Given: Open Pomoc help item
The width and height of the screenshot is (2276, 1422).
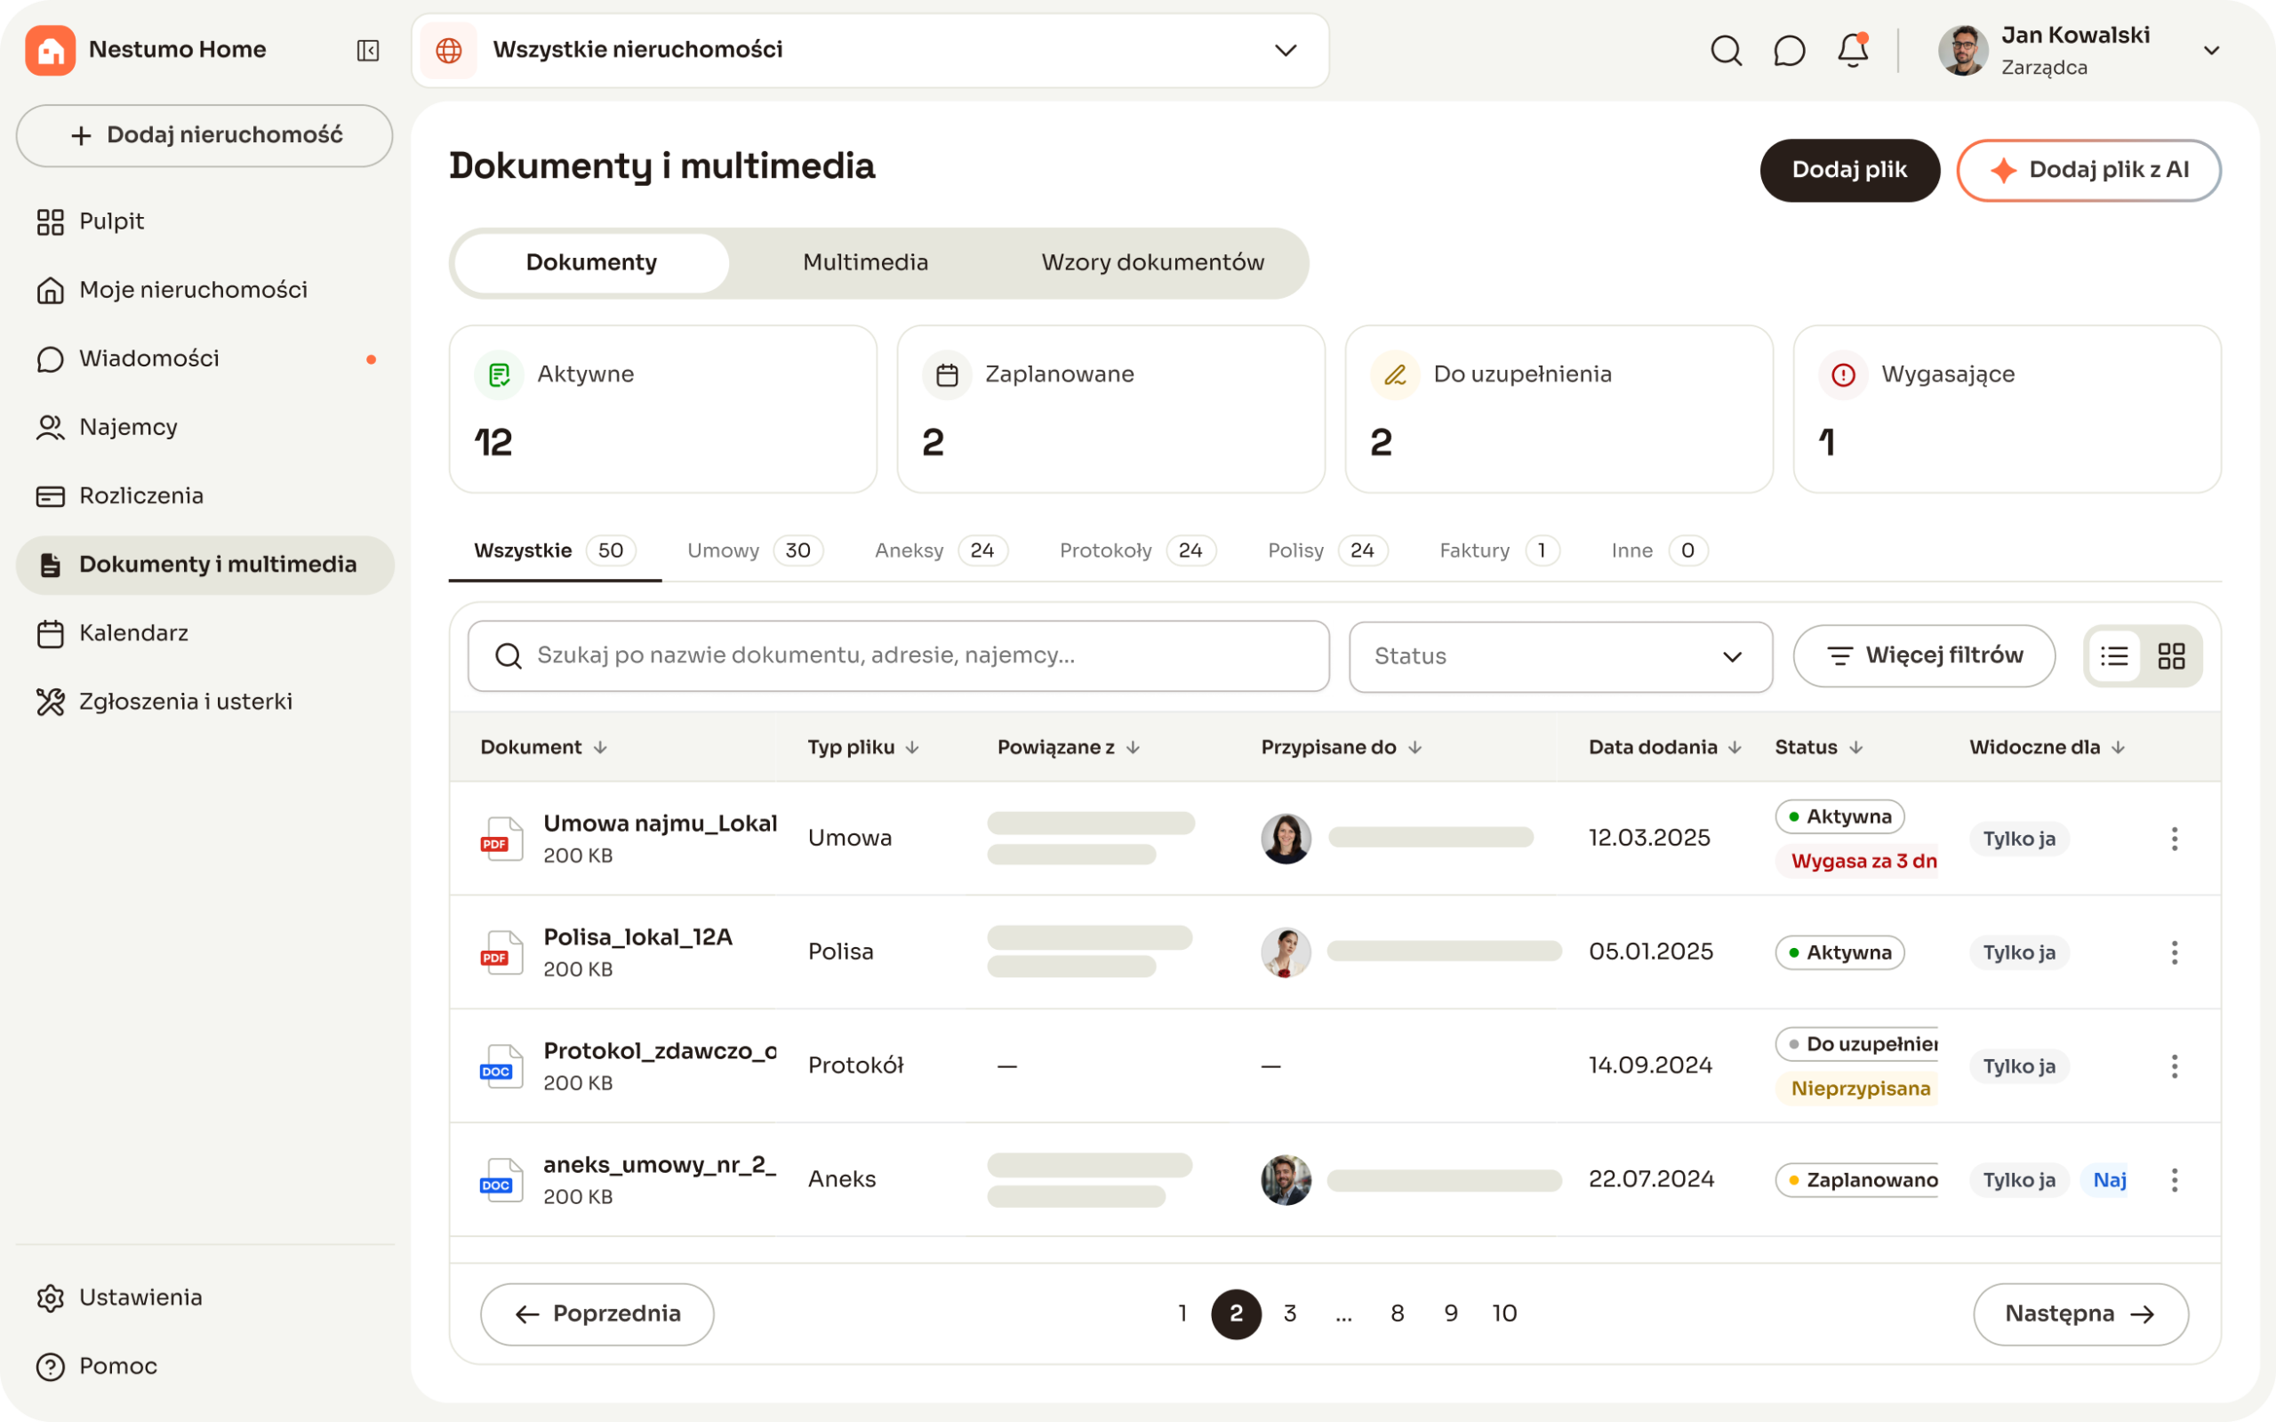Looking at the screenshot, I should (x=205, y=1367).
